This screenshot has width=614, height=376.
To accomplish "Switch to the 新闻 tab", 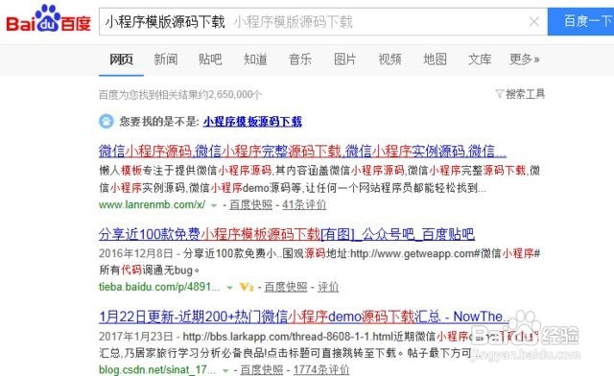I will tap(166, 59).
